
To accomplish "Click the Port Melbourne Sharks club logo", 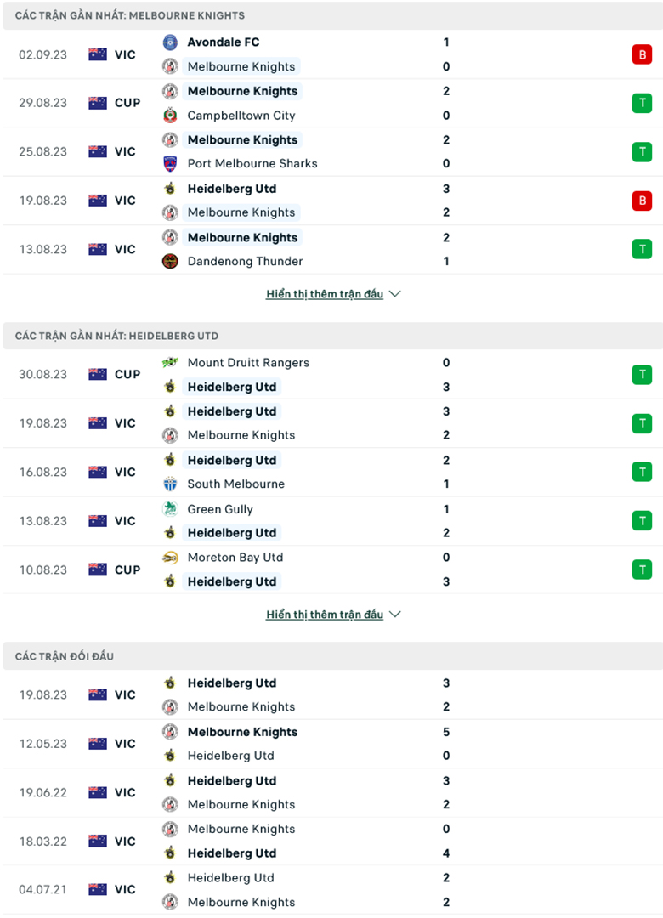I will point(170,164).
